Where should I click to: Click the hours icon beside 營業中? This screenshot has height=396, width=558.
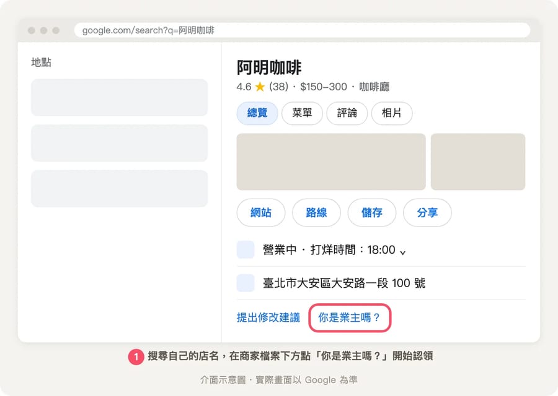[246, 249]
